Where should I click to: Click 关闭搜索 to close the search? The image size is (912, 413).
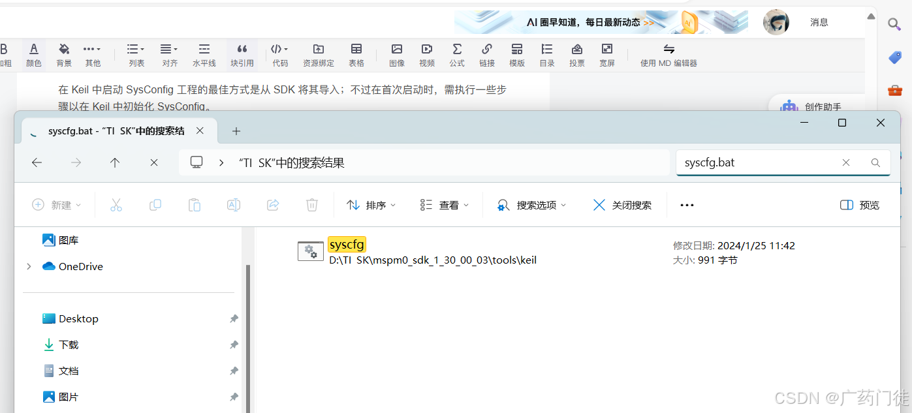621,205
